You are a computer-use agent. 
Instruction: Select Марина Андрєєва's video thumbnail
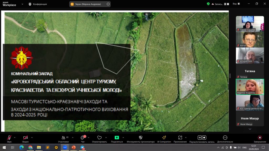click(250, 87)
